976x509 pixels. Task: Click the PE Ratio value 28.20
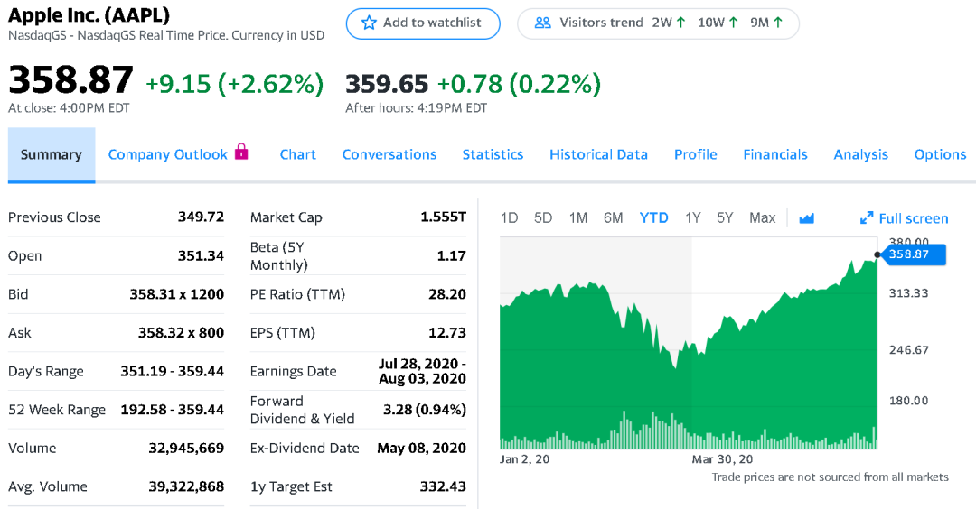click(447, 294)
